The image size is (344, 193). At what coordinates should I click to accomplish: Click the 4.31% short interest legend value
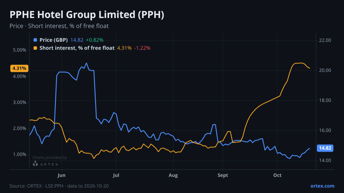124,48
